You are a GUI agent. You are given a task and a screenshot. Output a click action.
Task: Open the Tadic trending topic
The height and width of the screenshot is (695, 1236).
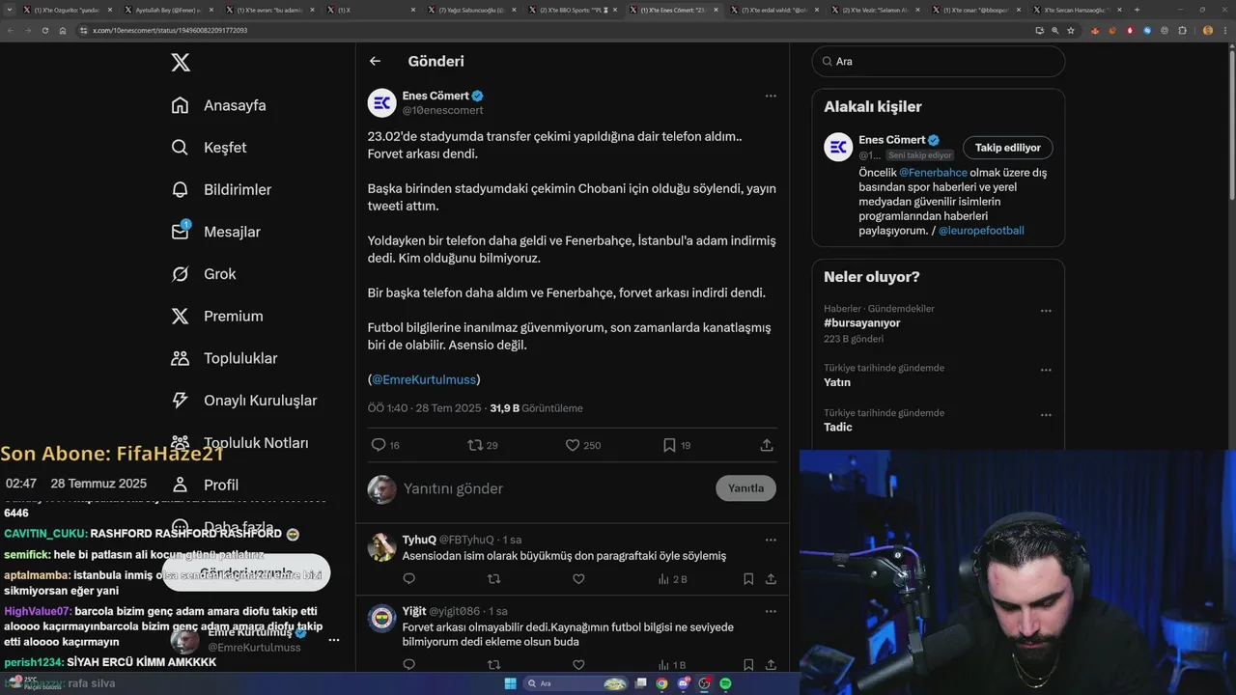click(x=838, y=427)
